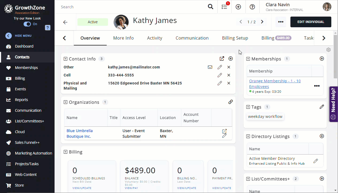Edit the Cell phone number pencil icon
338x193 pixels.
(220, 75)
